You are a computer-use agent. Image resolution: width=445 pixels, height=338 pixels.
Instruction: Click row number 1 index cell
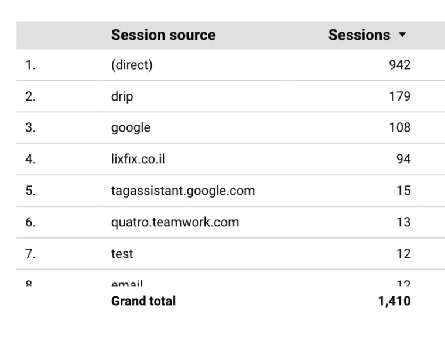[30, 65]
